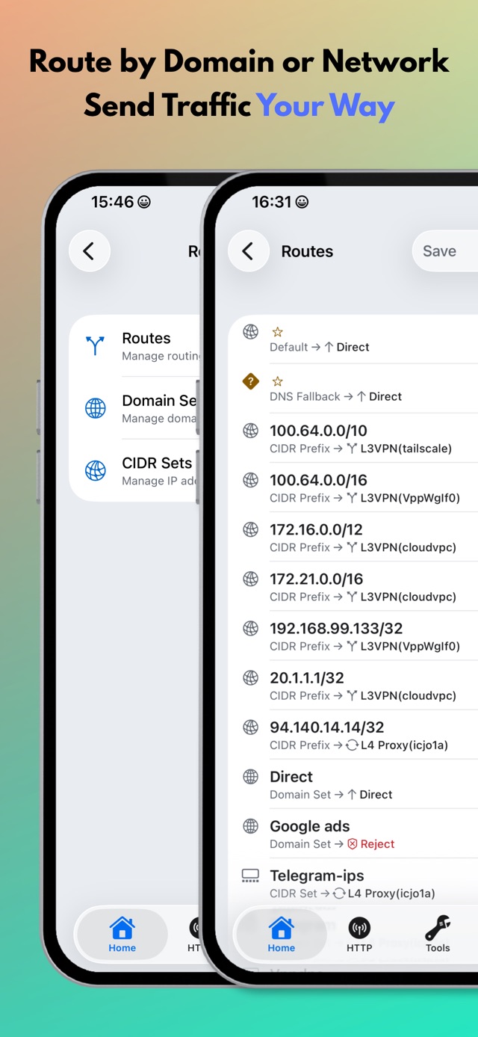Click the globe icon beside Direct domain set

coord(251,776)
